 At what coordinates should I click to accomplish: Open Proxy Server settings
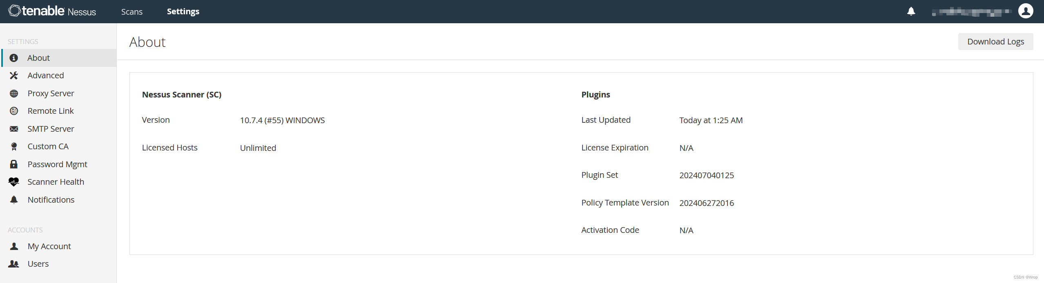coord(59,93)
